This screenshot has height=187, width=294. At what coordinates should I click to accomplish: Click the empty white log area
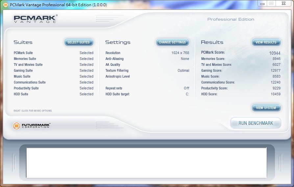coord(146,163)
